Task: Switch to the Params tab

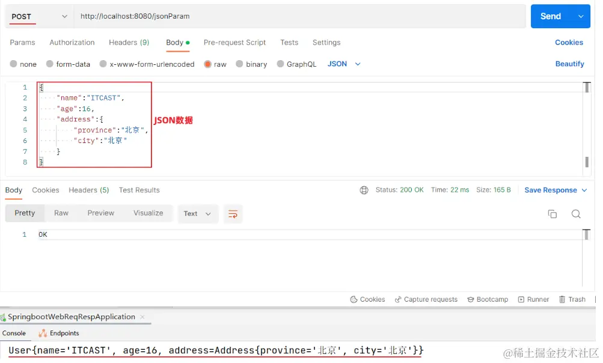Action: tap(22, 42)
